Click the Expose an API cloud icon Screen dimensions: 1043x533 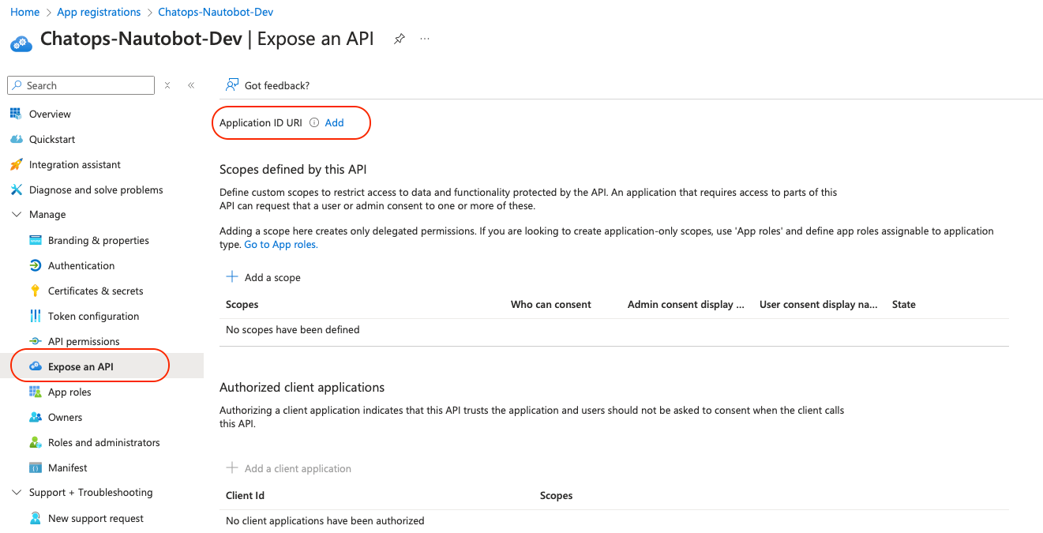pyautogui.click(x=35, y=366)
